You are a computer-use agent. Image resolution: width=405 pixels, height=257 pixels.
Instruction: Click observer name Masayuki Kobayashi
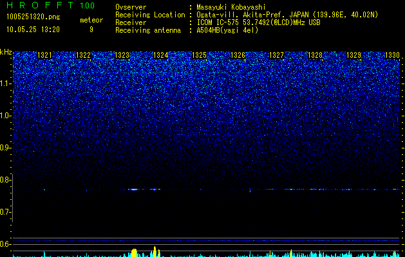click(x=231, y=7)
